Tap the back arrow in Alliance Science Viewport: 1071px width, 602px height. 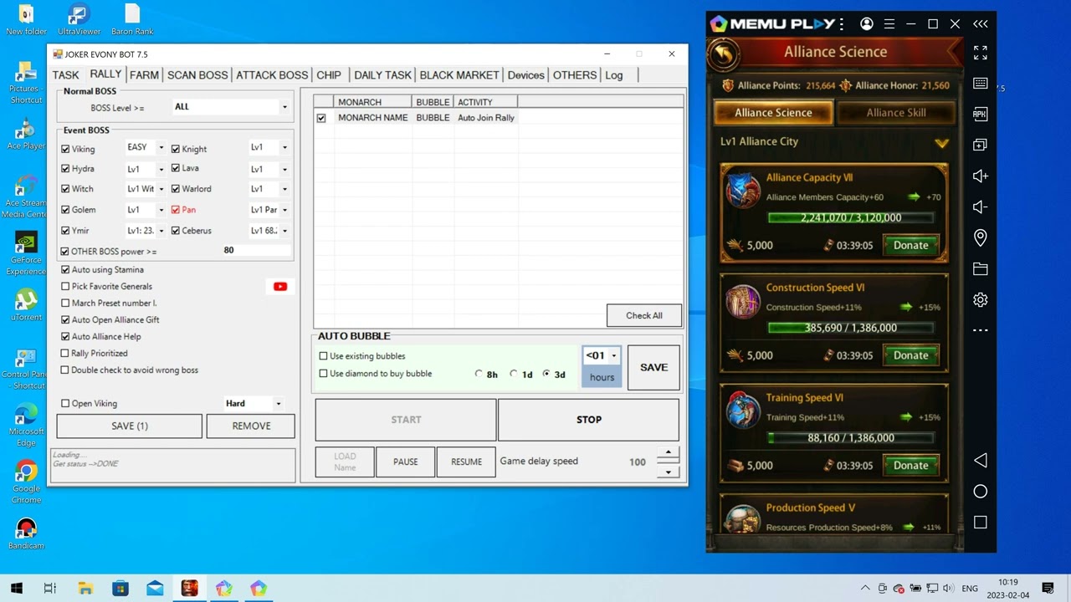pos(725,54)
